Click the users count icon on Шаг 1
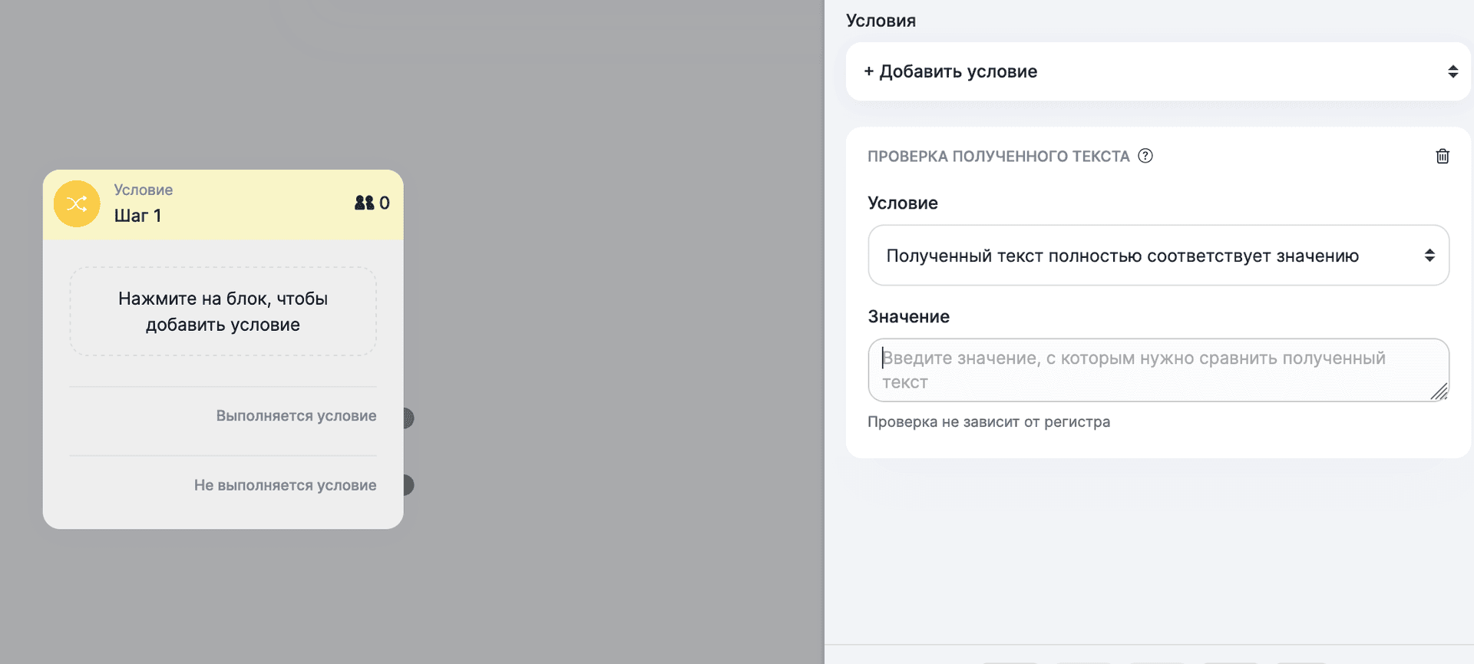Image resolution: width=1474 pixels, height=664 pixels. click(x=364, y=203)
